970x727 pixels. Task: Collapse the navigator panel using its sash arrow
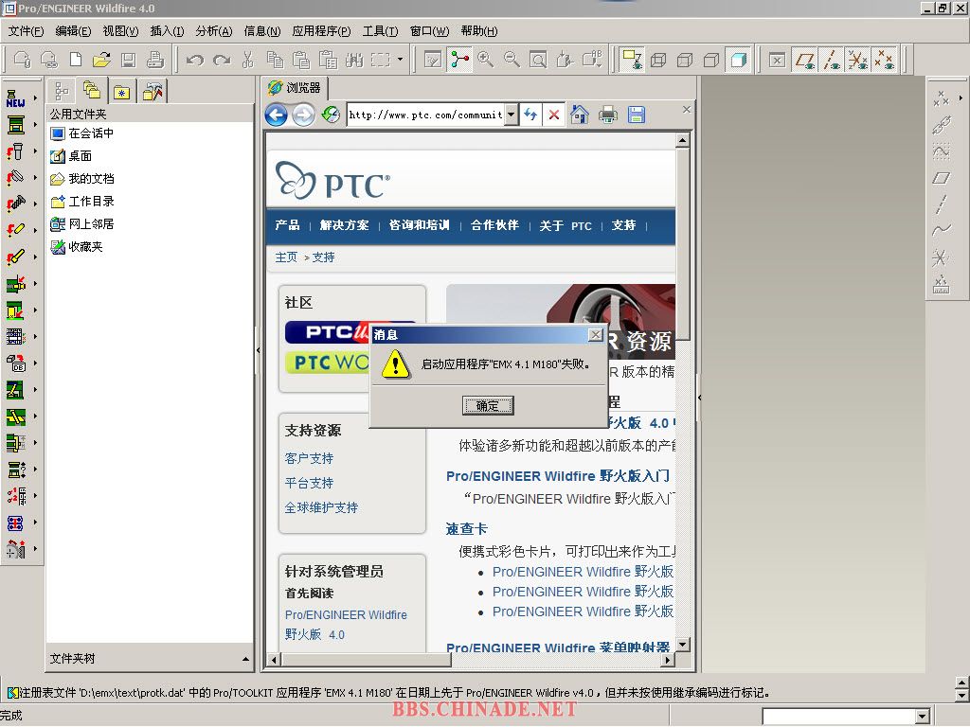tap(258, 350)
